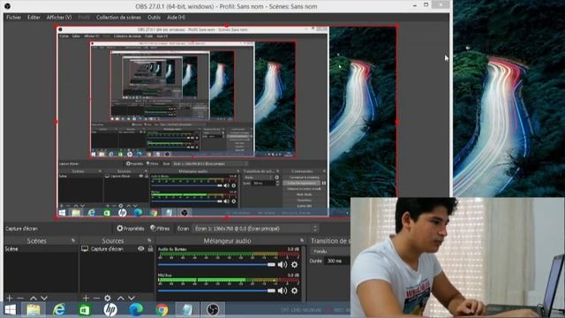Open the Editer menu
Viewport: 565px width, 318px height.
(34, 18)
